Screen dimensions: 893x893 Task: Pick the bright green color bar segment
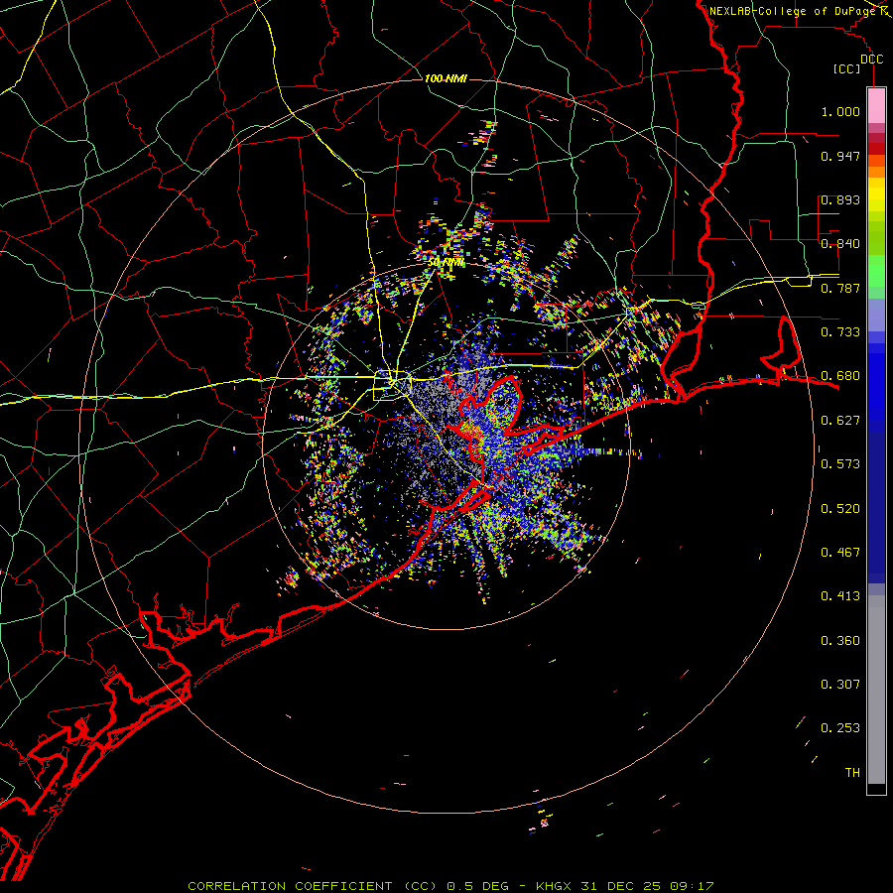[x=876, y=271]
